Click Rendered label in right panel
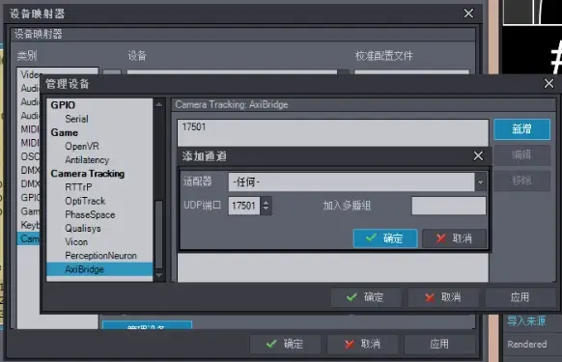The width and height of the screenshot is (562, 362). coord(527,345)
